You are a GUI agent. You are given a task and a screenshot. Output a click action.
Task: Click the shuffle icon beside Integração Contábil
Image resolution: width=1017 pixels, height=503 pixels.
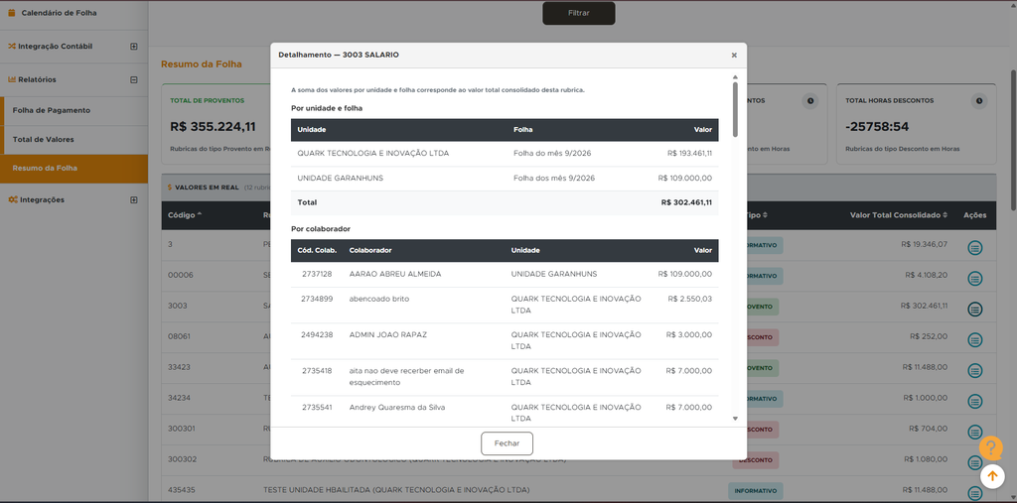12,47
